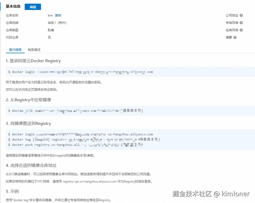Click sentence about 访问凭证页面 password change

32,90
